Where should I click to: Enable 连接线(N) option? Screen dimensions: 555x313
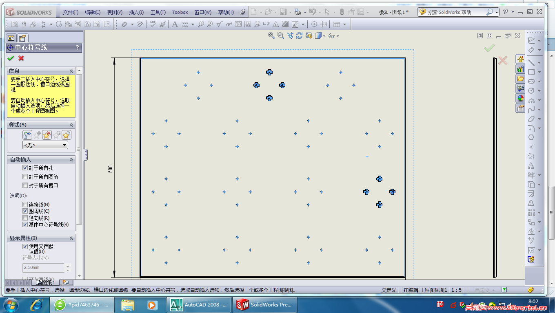25,205
